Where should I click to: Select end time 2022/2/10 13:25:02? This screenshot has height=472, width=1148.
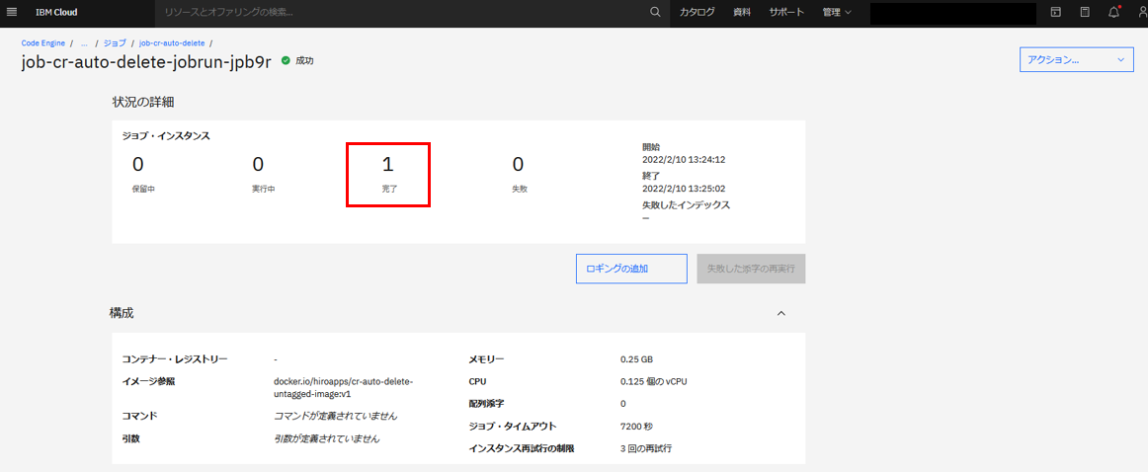[683, 188]
